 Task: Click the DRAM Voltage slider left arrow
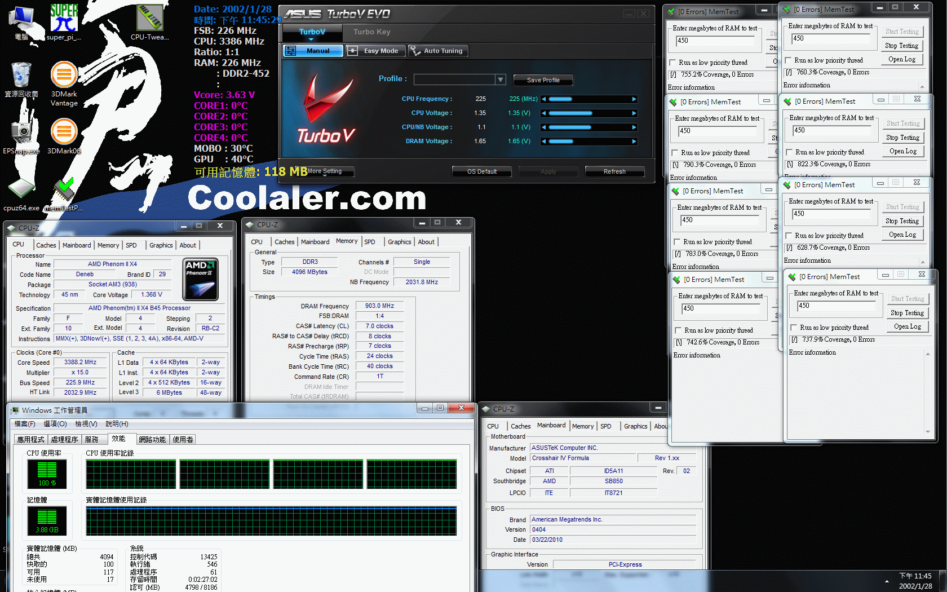[x=544, y=142]
